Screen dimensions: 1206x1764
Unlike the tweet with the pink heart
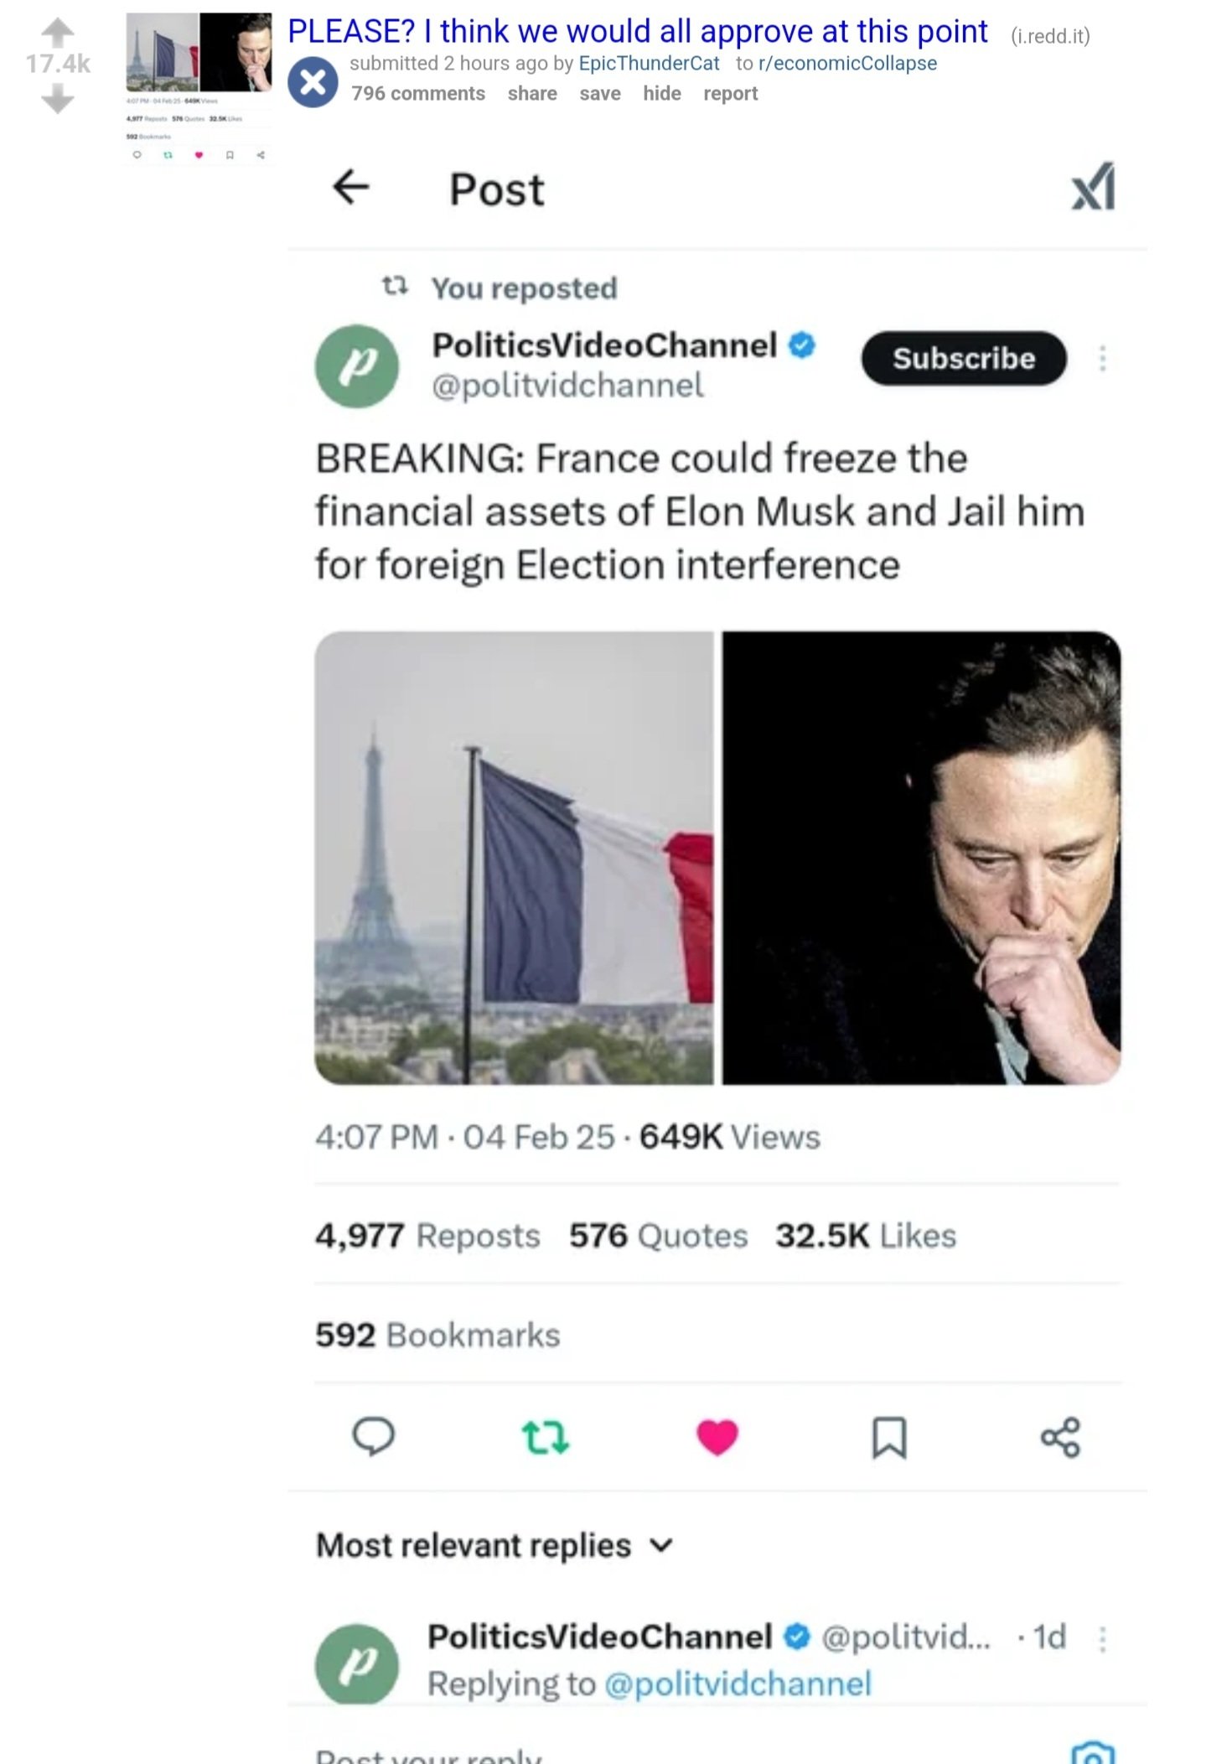pos(717,1437)
